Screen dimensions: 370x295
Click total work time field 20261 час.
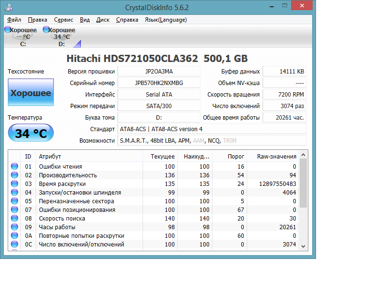[x=284, y=117]
